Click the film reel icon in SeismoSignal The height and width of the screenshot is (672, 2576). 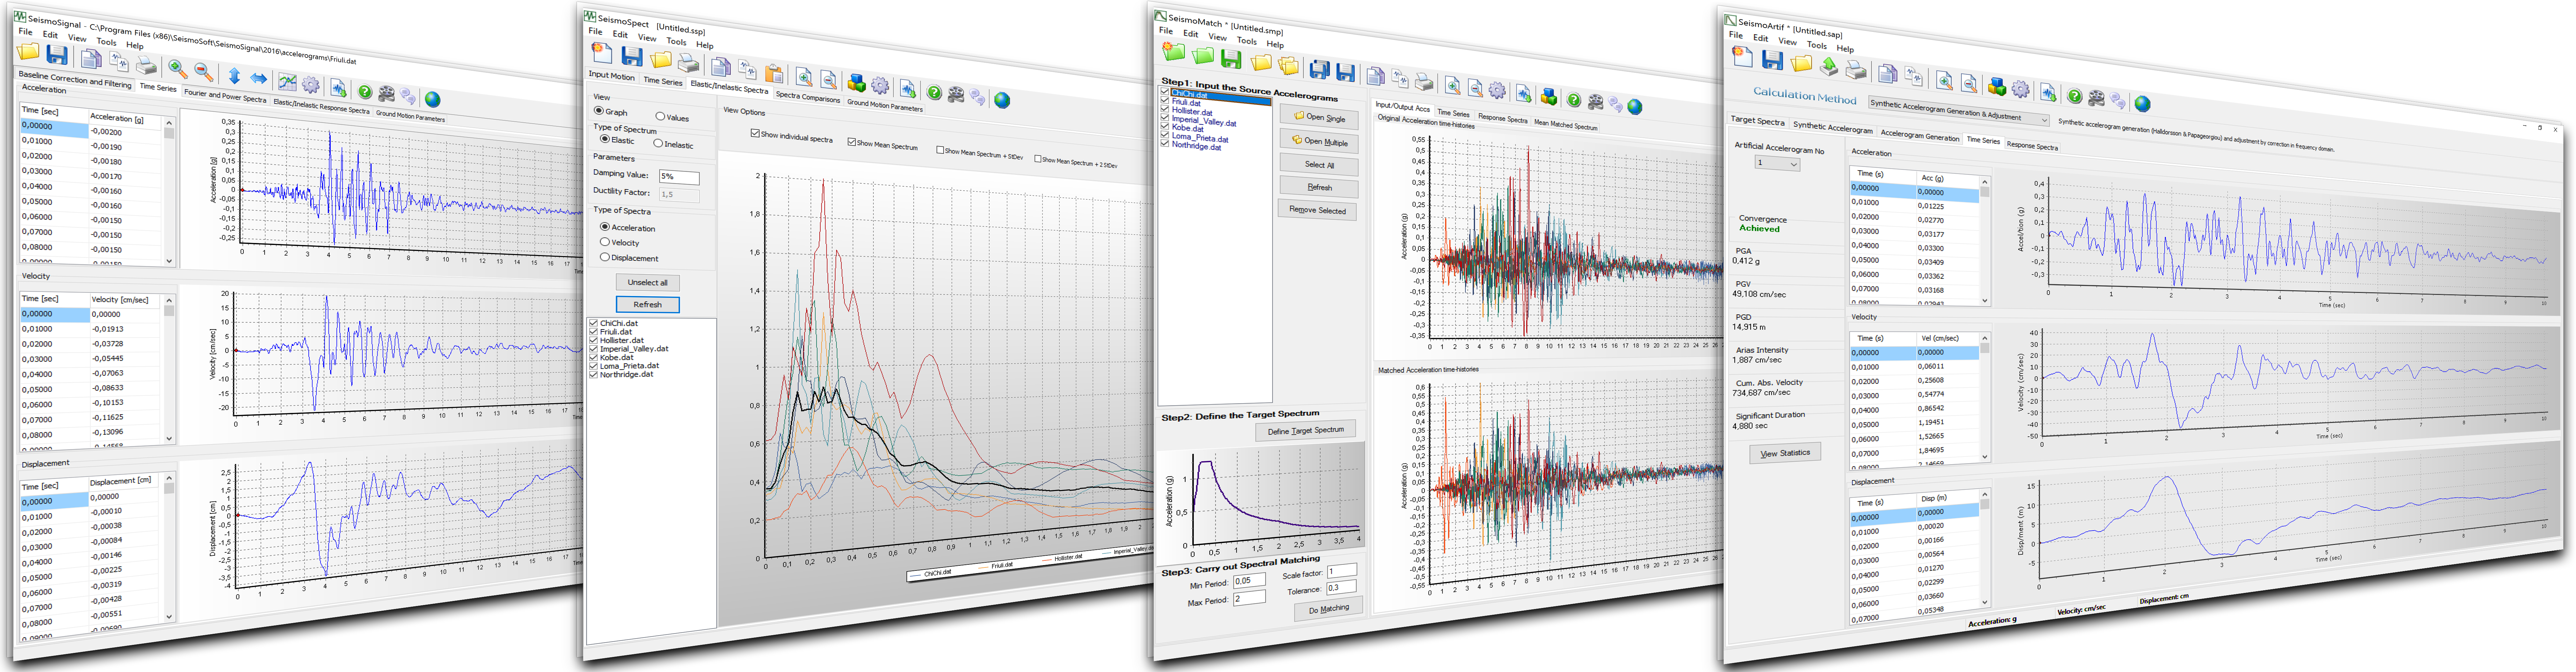tap(387, 94)
